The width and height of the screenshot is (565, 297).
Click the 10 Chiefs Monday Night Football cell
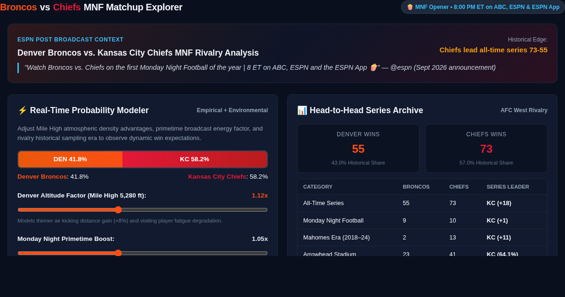point(452,221)
